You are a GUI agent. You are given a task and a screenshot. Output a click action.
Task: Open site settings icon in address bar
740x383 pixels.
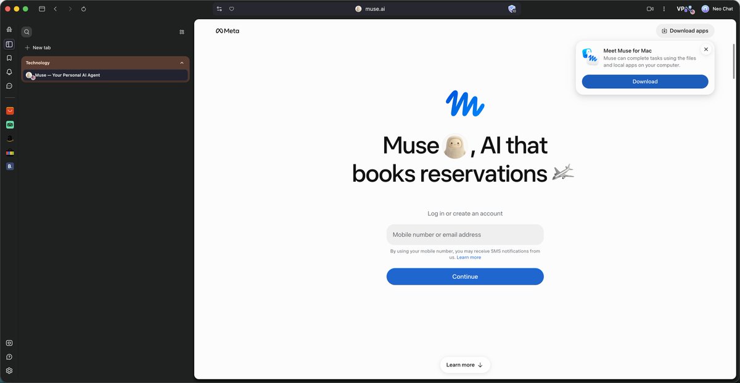pyautogui.click(x=220, y=9)
